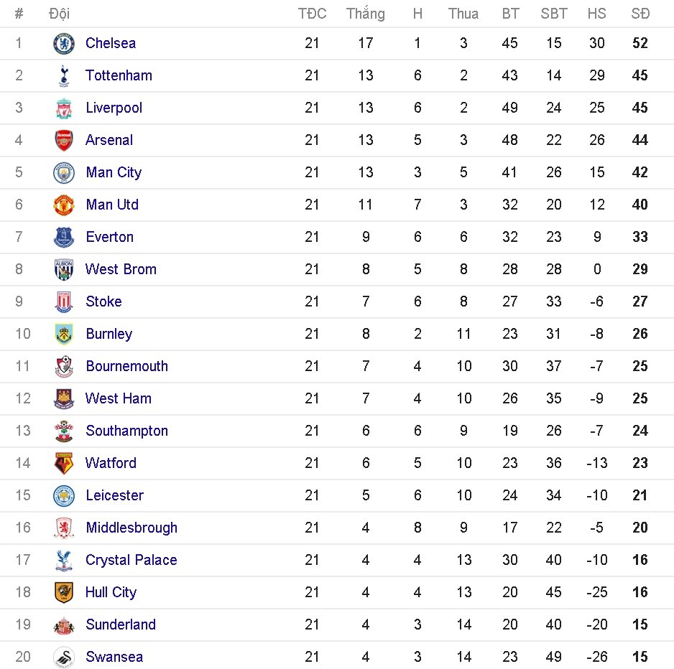
Task: Click the SĐ points column header
Action: (640, 14)
